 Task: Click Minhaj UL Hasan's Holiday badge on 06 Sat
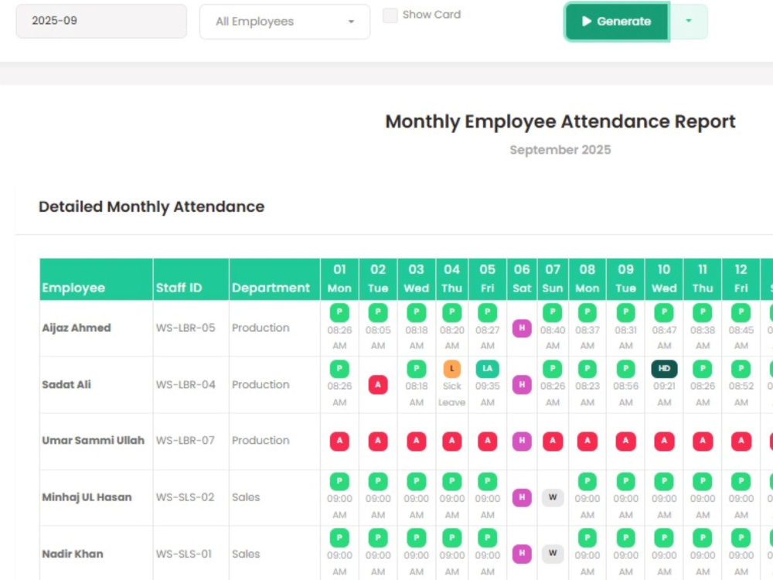point(522,497)
